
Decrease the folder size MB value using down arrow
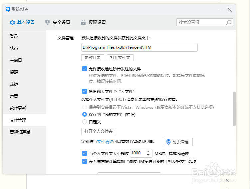click(x=148, y=155)
